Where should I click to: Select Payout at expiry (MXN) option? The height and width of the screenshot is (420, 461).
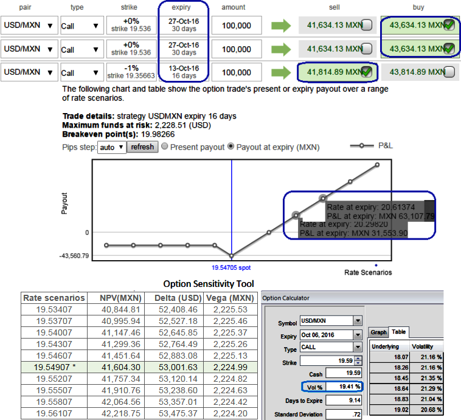click(x=231, y=147)
